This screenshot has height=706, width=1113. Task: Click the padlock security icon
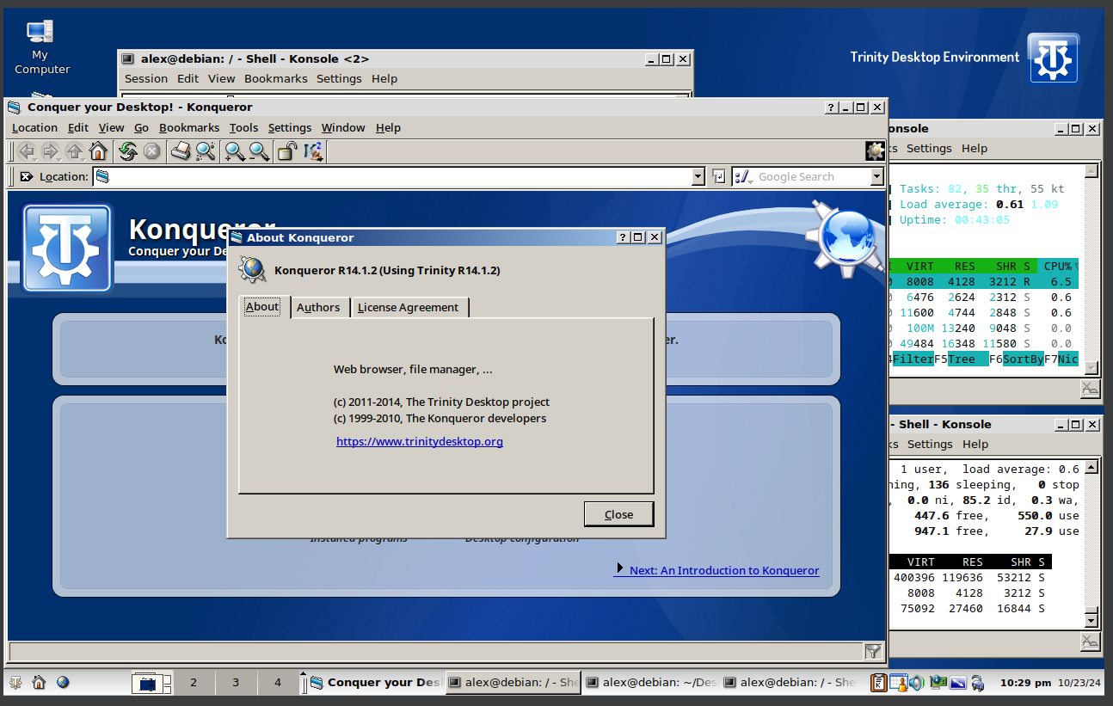(x=286, y=152)
